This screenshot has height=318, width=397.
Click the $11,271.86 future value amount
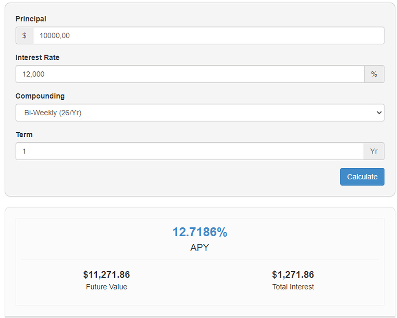point(106,275)
